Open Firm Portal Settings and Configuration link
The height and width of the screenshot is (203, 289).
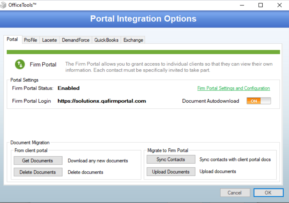point(233,88)
